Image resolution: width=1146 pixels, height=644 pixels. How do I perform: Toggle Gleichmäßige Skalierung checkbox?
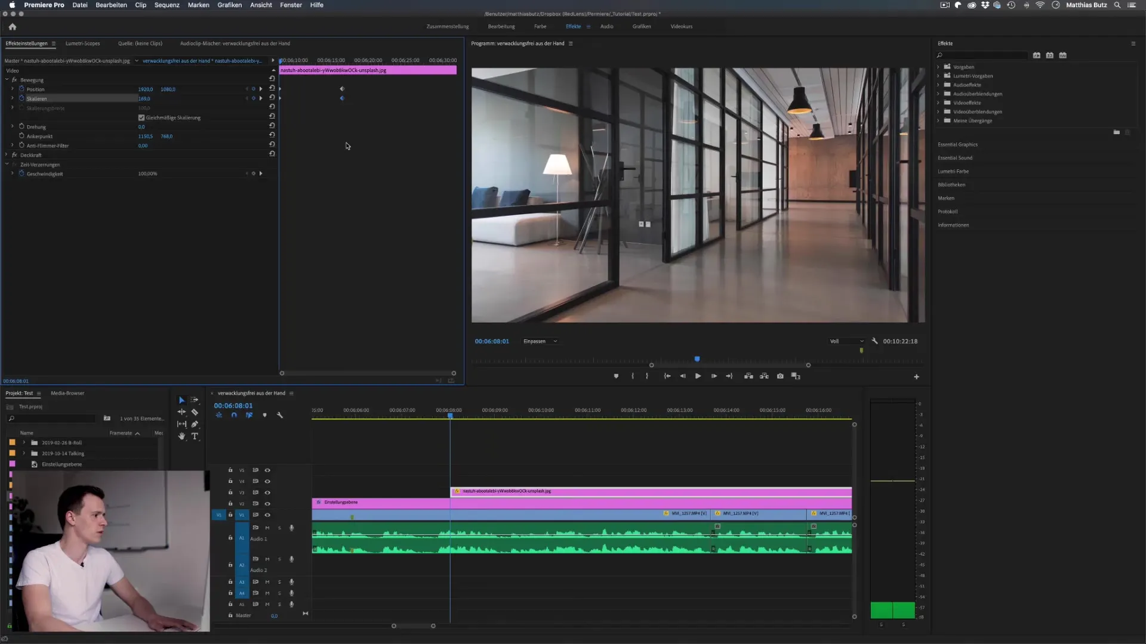click(x=141, y=117)
